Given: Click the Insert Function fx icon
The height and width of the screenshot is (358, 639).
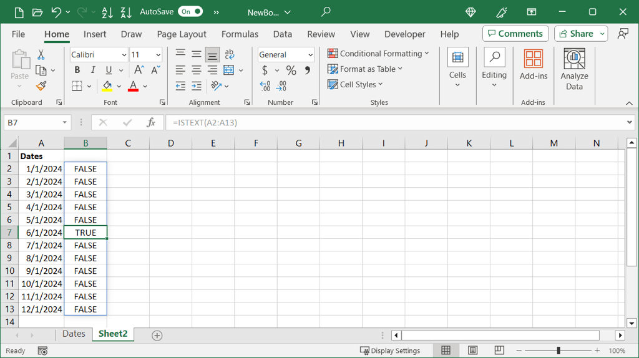Looking at the screenshot, I should click(x=150, y=123).
